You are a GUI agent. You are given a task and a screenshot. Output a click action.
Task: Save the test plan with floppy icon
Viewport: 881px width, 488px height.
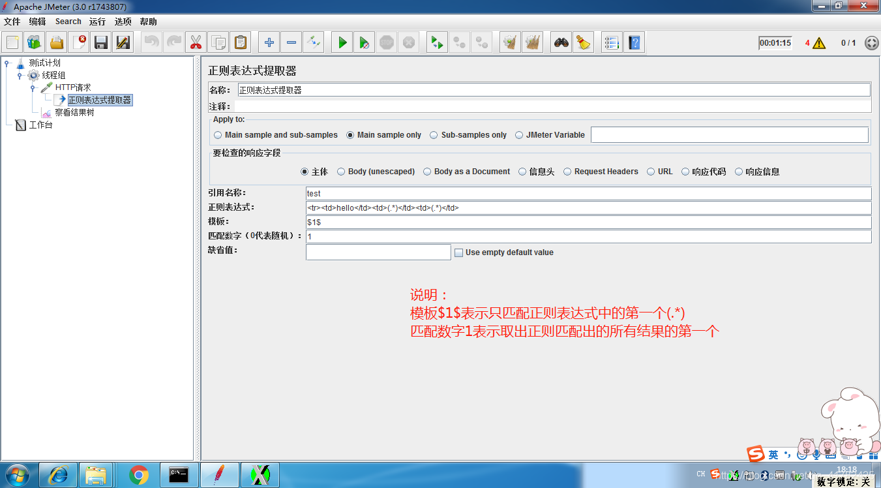(x=101, y=43)
